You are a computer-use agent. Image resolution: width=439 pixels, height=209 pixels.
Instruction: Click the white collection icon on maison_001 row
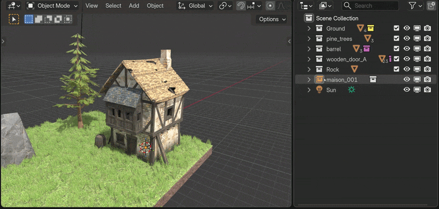pos(373,79)
